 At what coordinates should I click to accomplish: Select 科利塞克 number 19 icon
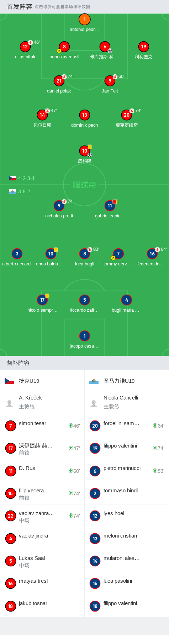point(144,47)
